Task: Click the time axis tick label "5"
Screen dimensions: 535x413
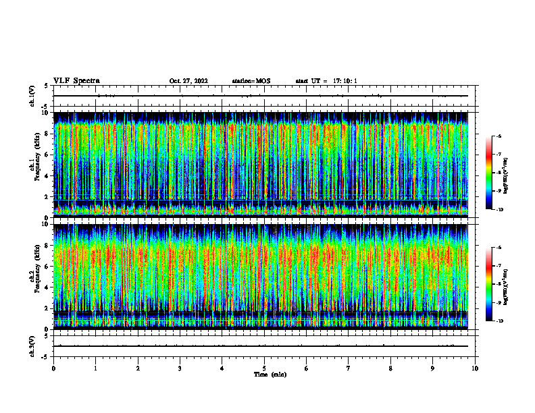Action: click(x=264, y=368)
